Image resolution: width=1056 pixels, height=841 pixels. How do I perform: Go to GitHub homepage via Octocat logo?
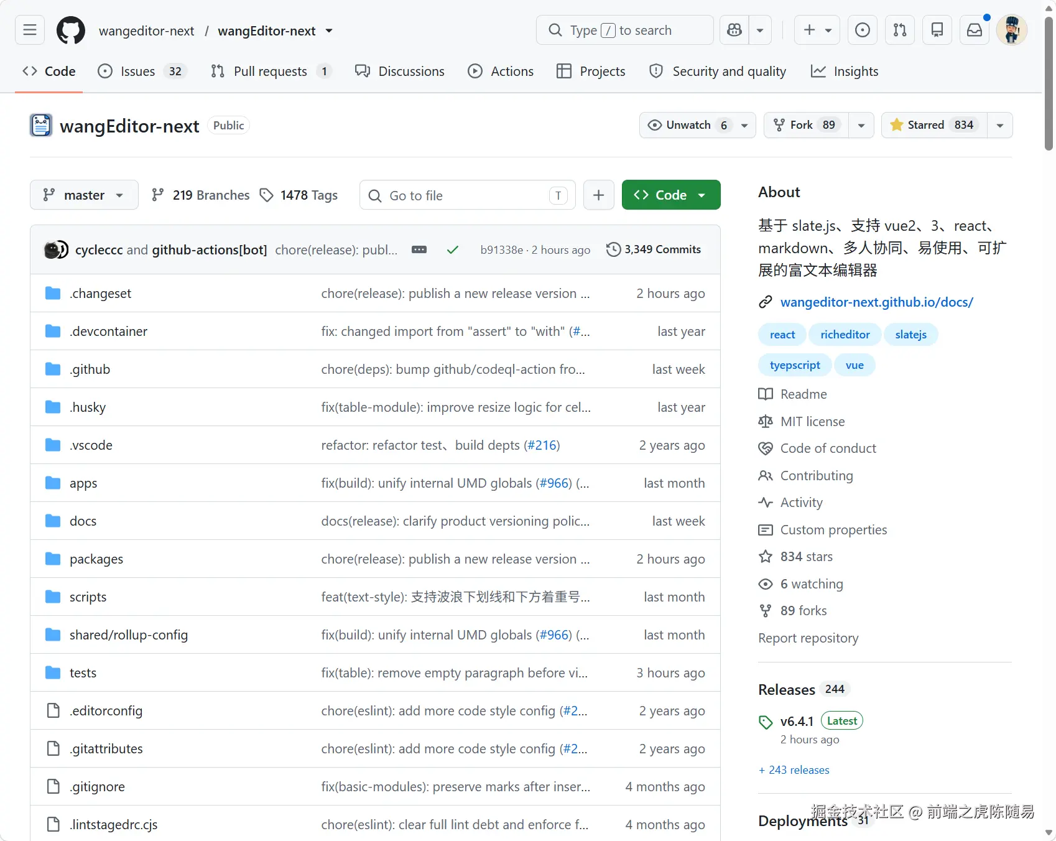click(71, 30)
